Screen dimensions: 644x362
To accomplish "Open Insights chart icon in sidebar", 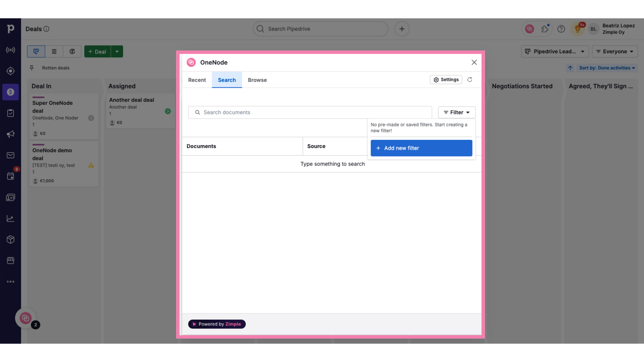I will (x=10, y=219).
